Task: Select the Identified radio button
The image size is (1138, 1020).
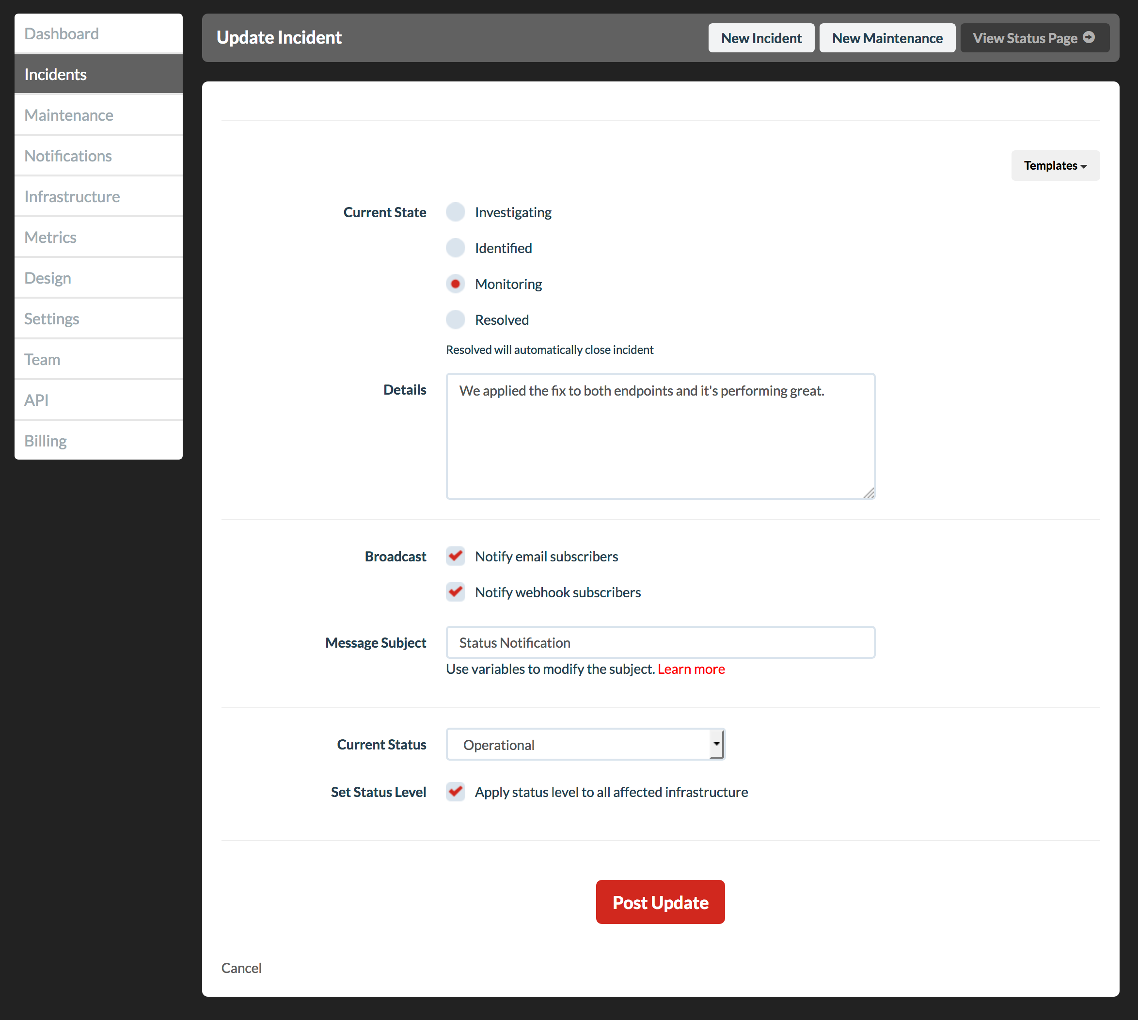Action: 456,248
